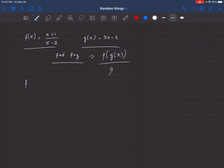This screenshot has height=168, width=224.
Task: Tap the battery indicator in status bar
Action: point(220,2)
